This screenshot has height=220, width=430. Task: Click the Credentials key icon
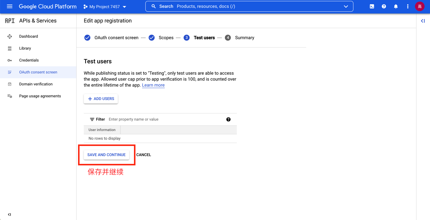tap(10, 60)
